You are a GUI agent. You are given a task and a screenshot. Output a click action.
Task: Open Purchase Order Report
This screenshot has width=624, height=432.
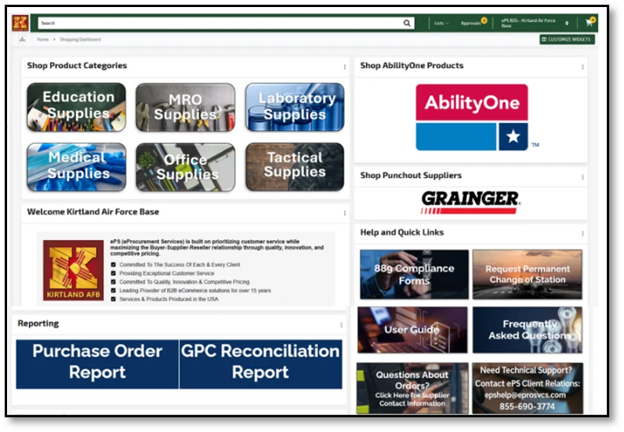coord(97,364)
